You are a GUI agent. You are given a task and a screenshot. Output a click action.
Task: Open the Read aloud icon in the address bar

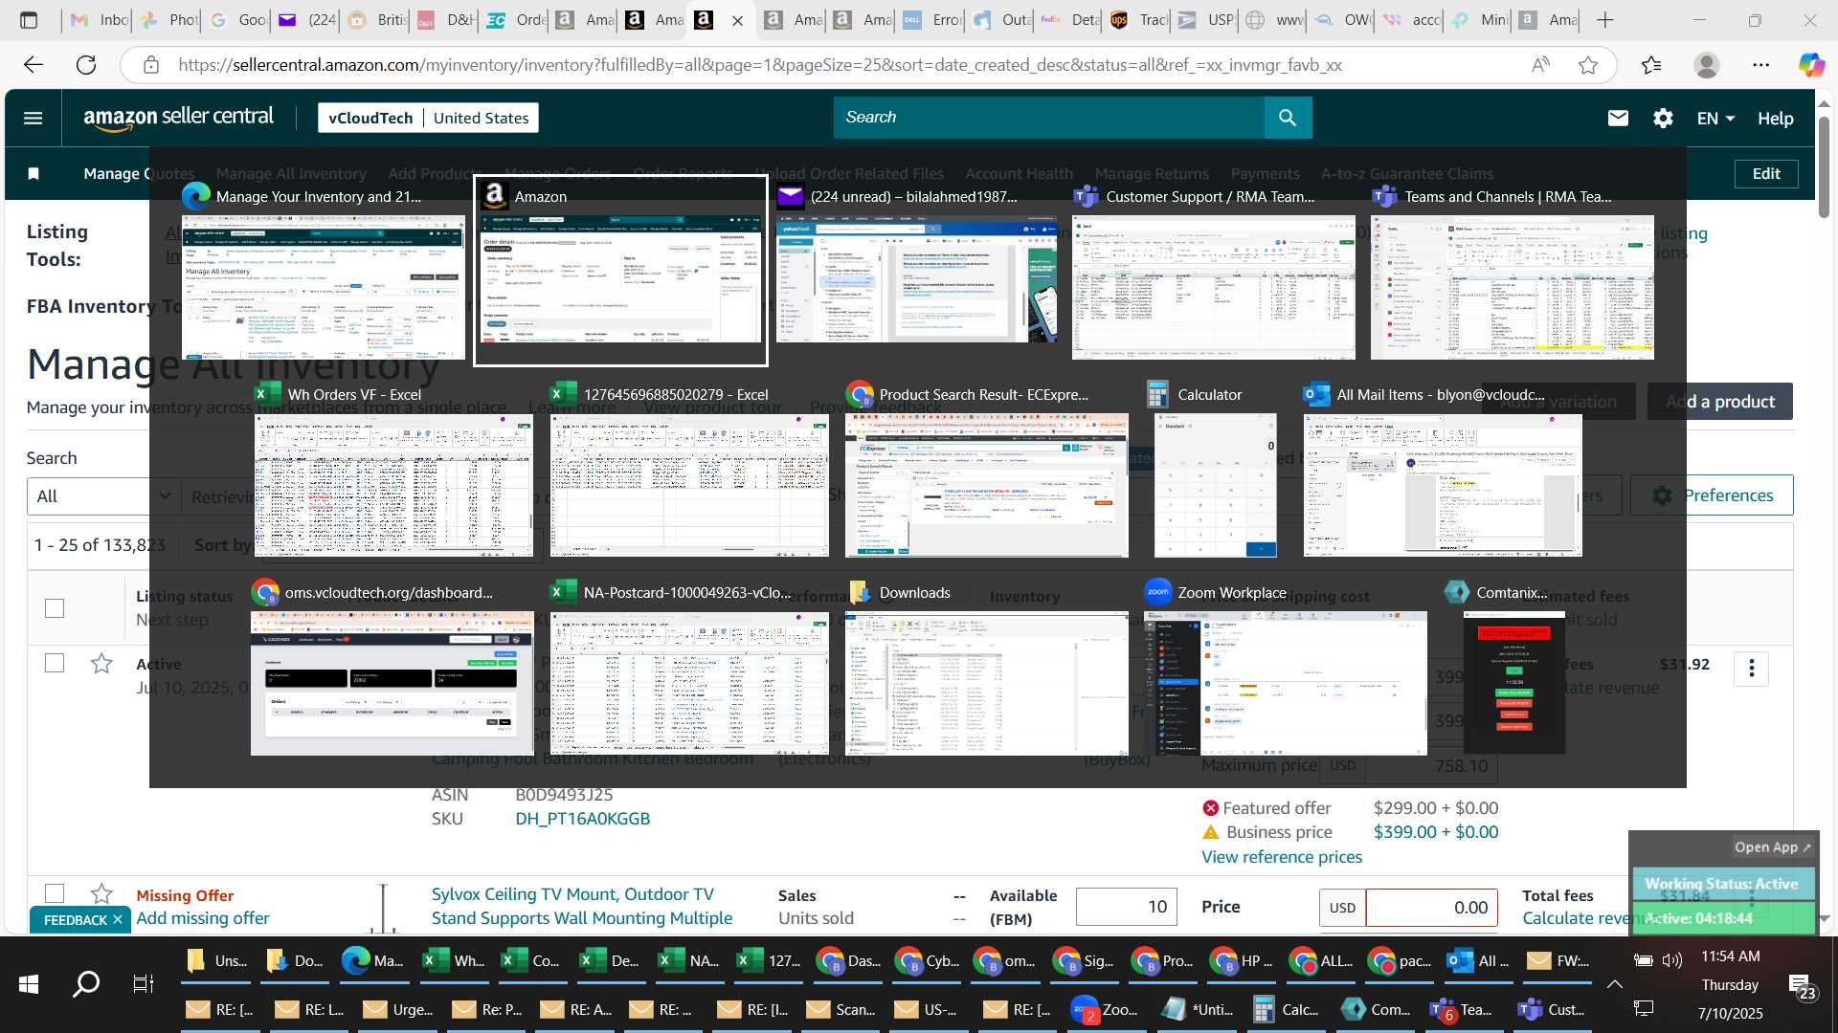[x=1540, y=65]
